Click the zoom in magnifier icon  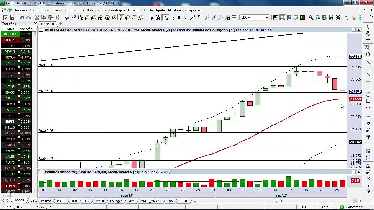[214, 18]
